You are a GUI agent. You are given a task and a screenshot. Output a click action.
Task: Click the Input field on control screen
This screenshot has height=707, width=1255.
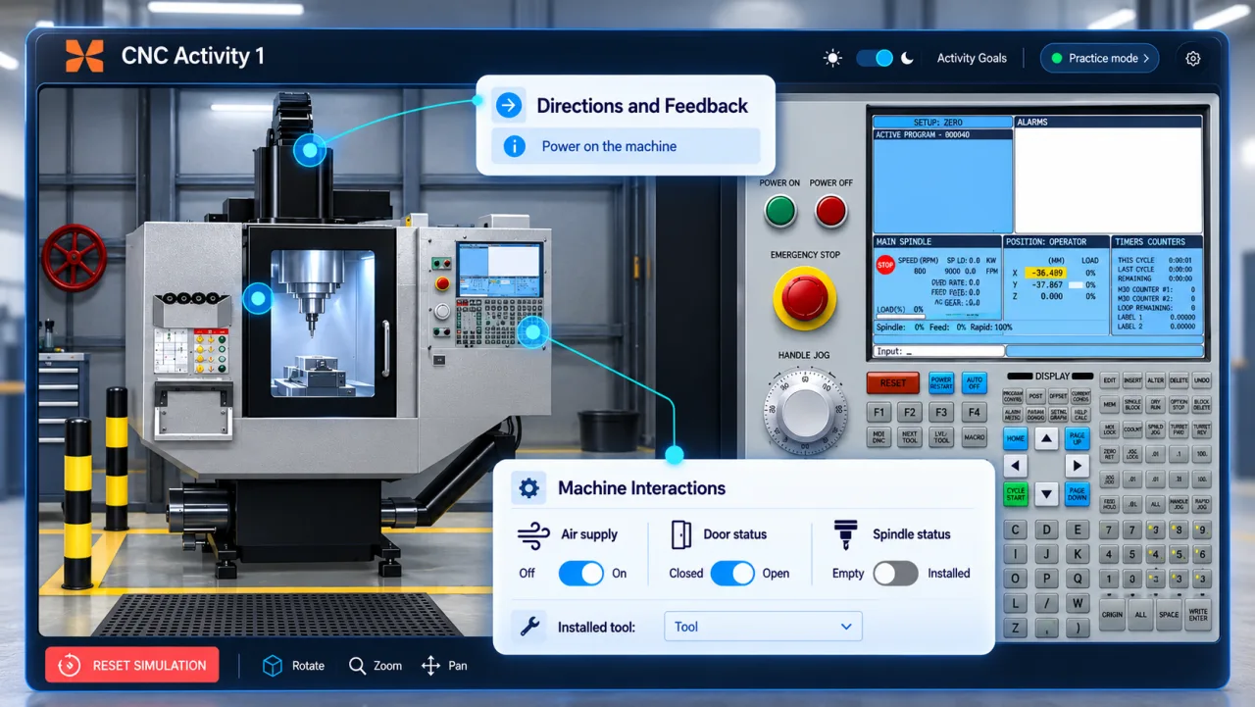[x=939, y=351]
